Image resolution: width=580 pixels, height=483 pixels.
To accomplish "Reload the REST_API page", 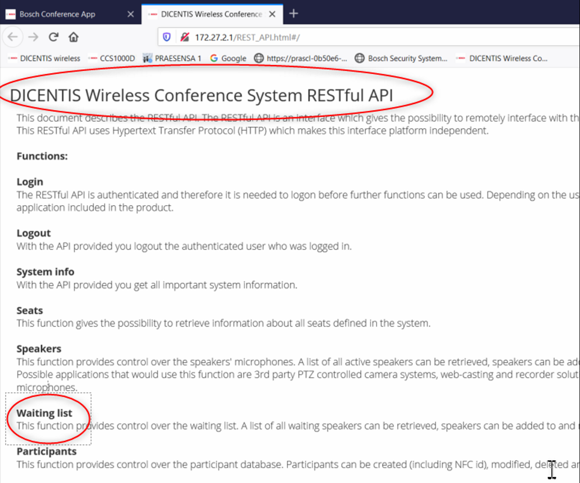I will tap(54, 37).
